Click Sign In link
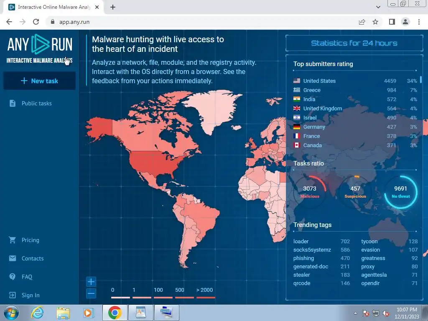This screenshot has height=321, width=428. click(x=31, y=295)
